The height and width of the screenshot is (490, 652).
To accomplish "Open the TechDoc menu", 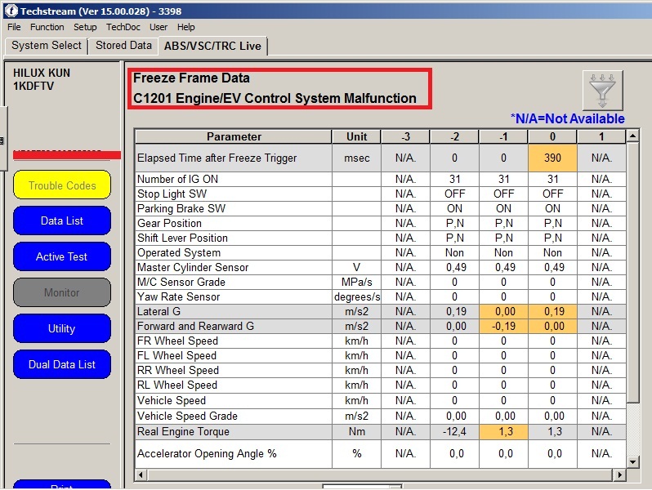I will [x=123, y=27].
